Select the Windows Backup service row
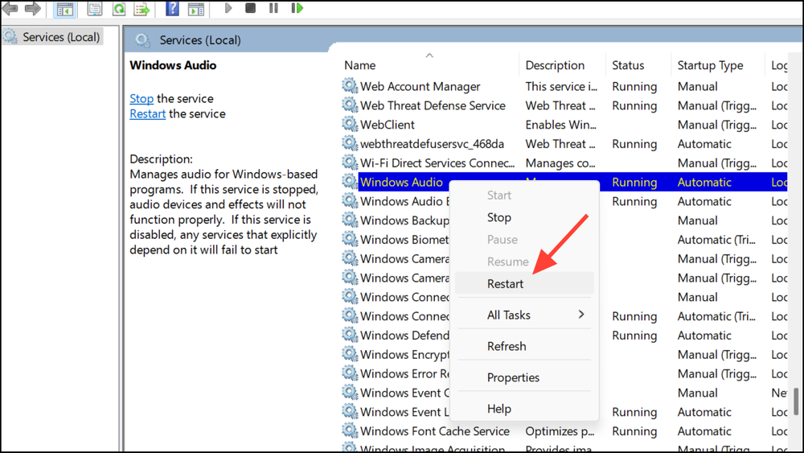This screenshot has width=804, height=453. click(404, 220)
